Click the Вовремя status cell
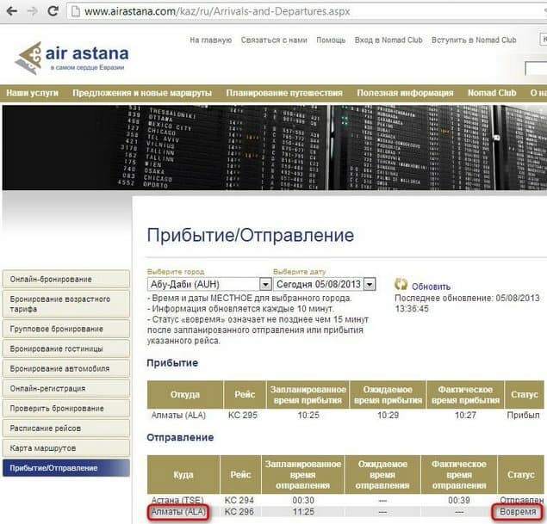Image resolution: width=547 pixels, height=524 pixels. 518,512
